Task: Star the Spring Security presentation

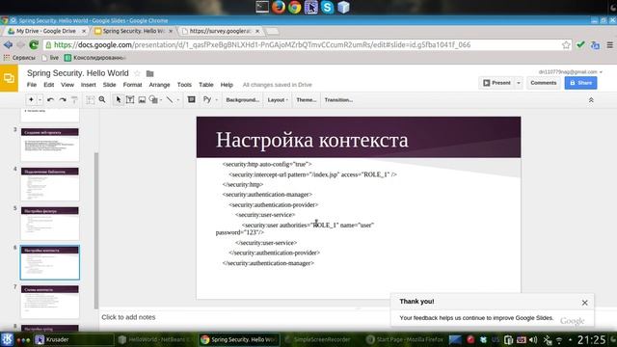Action: [137, 73]
